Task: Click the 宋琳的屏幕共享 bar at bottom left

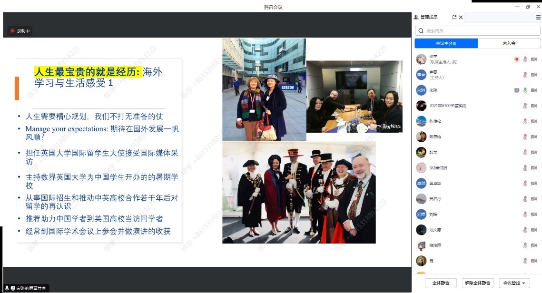Action: click(26, 288)
